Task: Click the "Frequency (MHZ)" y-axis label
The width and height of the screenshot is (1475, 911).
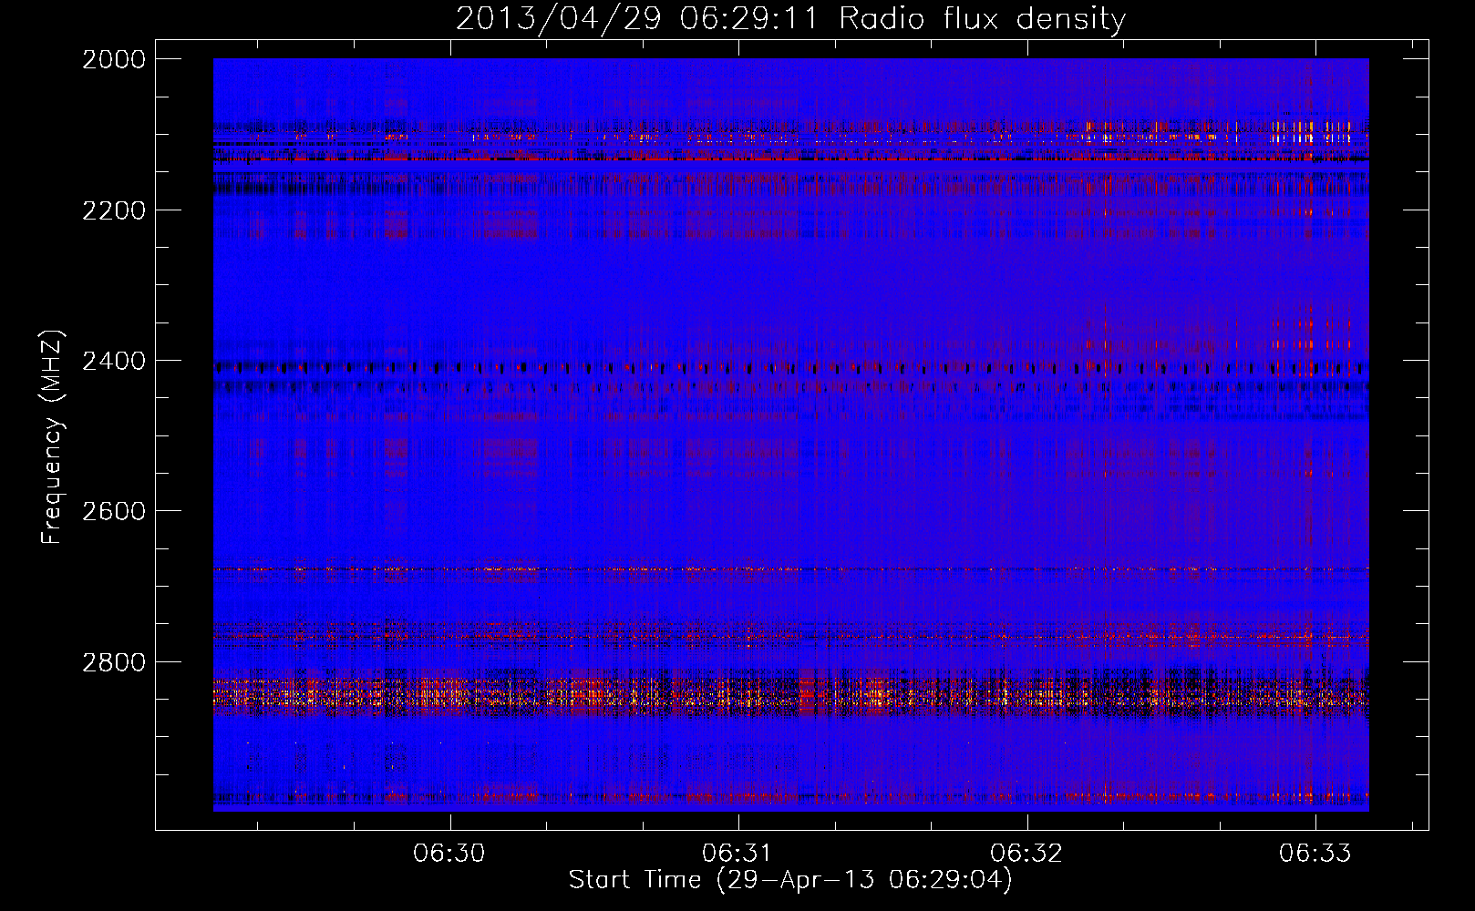Action: tap(52, 437)
